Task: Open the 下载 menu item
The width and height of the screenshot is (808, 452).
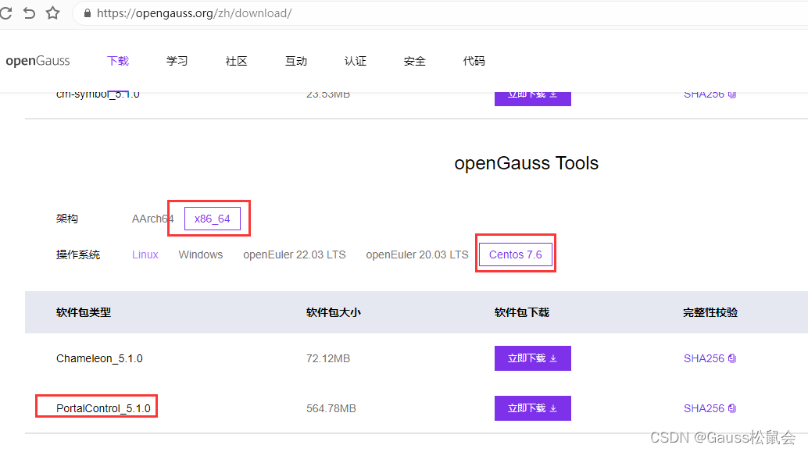Action: click(x=117, y=61)
